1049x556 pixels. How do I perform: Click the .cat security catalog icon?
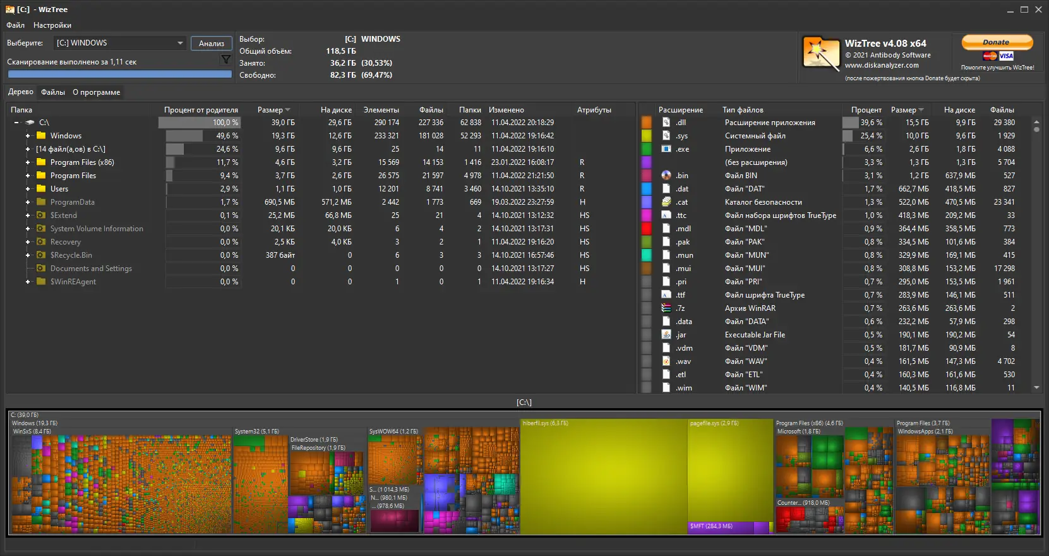pyautogui.click(x=666, y=202)
